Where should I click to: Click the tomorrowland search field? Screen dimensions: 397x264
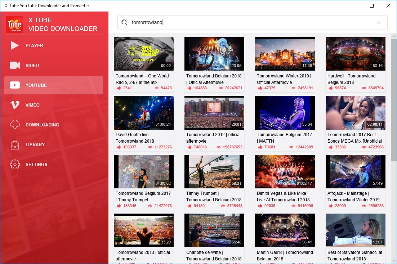[252, 23]
